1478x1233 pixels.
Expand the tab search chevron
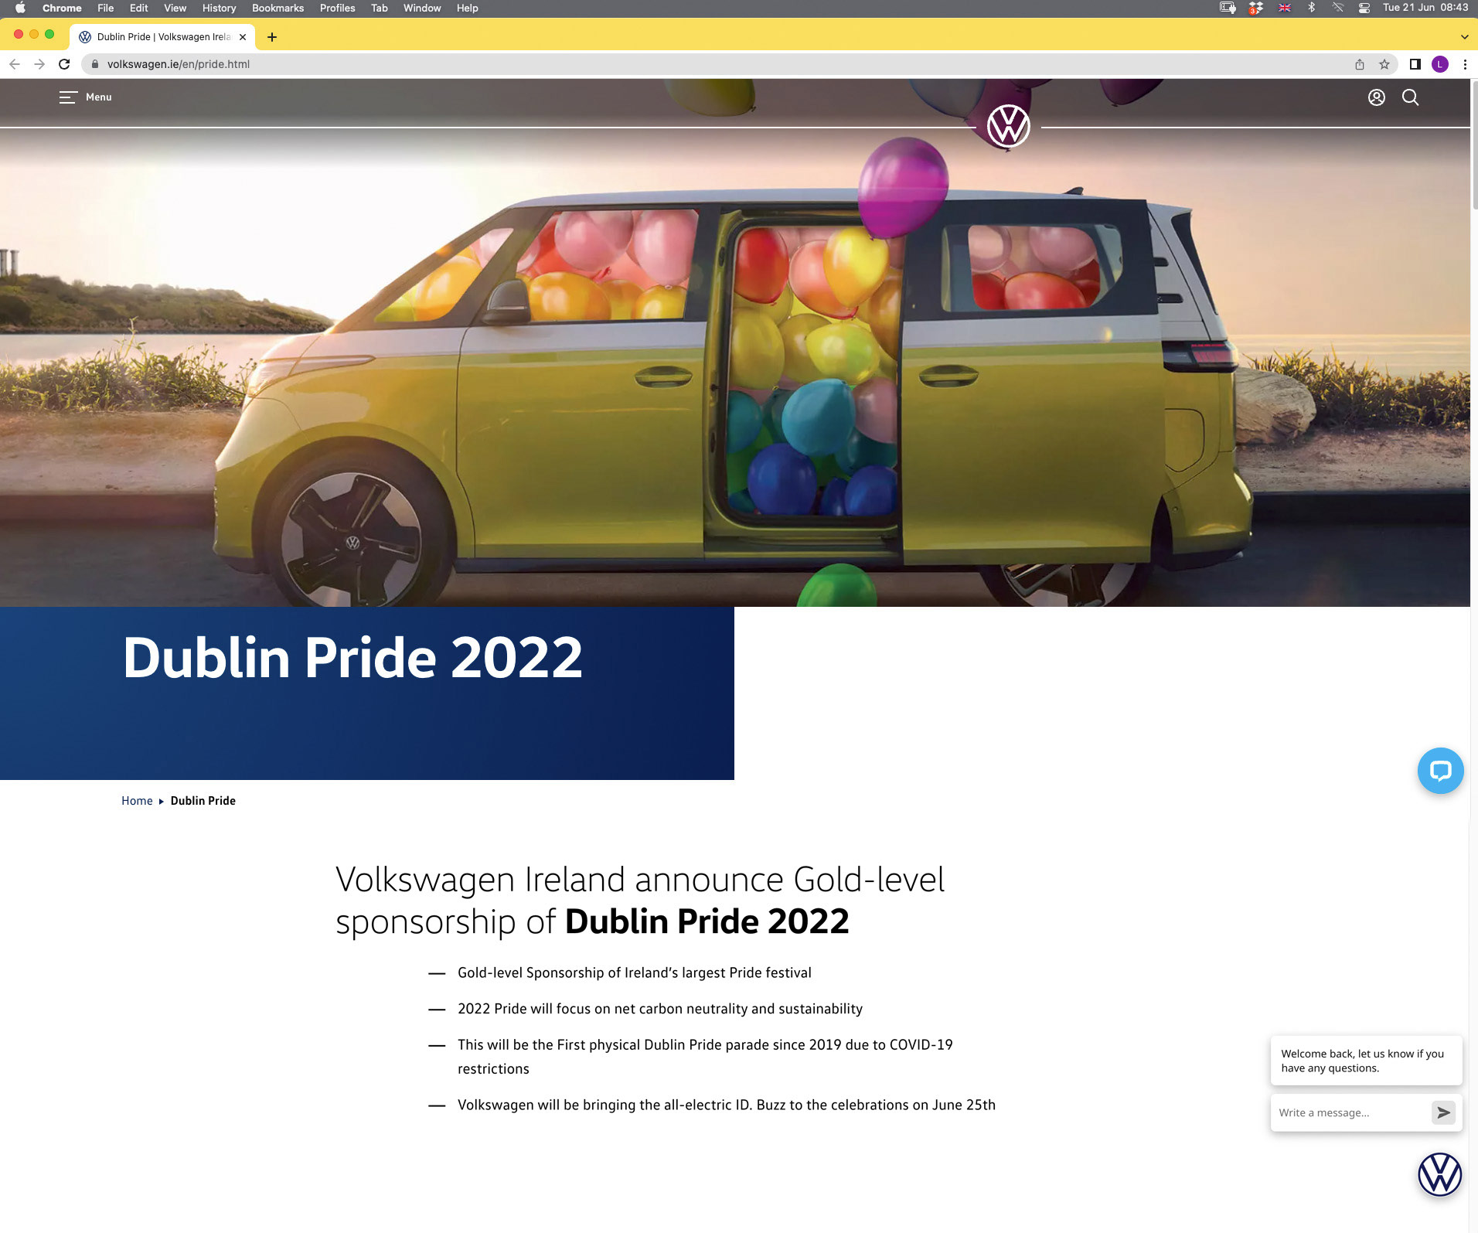(x=1464, y=37)
